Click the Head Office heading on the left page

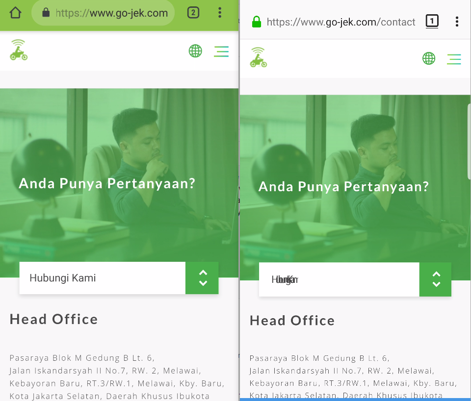[53, 319]
